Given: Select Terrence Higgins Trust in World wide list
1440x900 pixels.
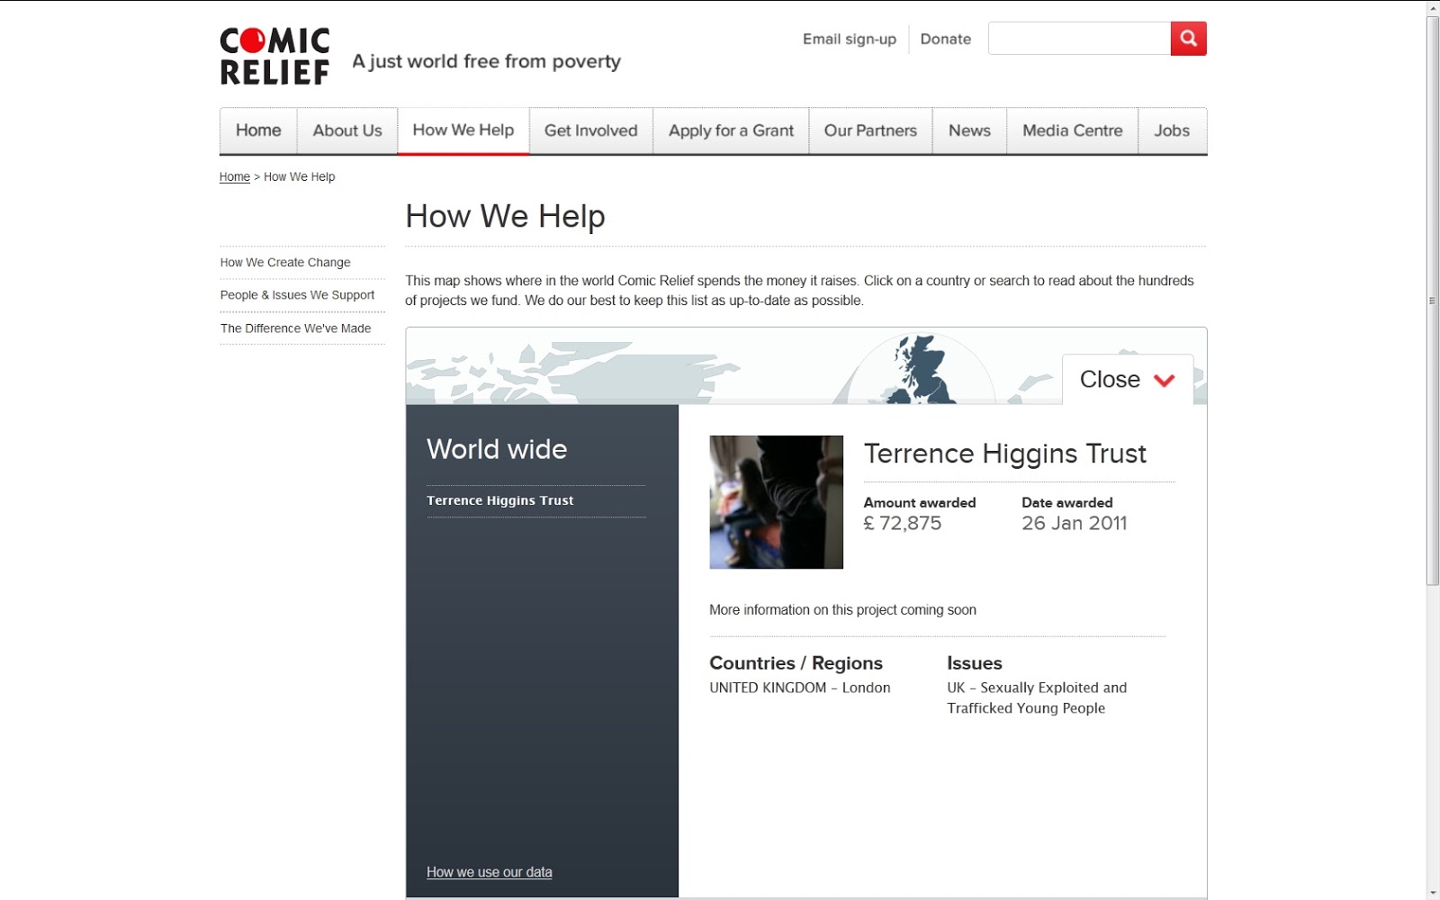Looking at the screenshot, I should 500,501.
